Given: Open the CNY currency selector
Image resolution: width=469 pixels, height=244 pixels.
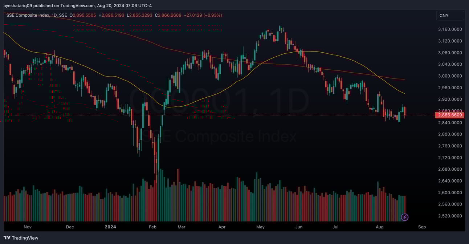Looking at the screenshot, I should coord(450,16).
